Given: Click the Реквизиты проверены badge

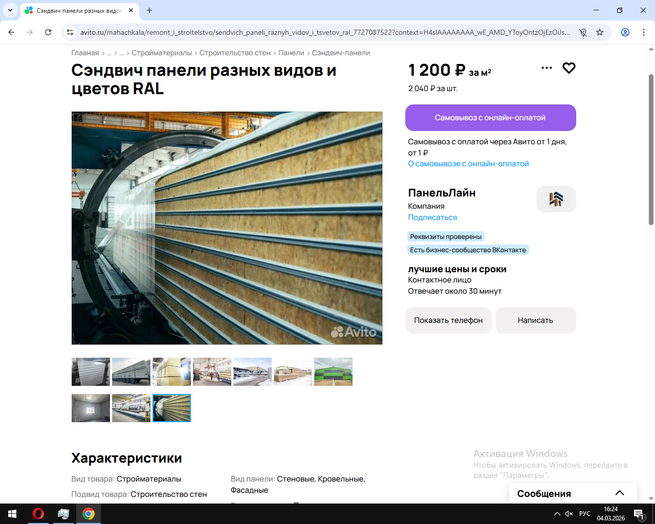Looking at the screenshot, I should 446,236.
